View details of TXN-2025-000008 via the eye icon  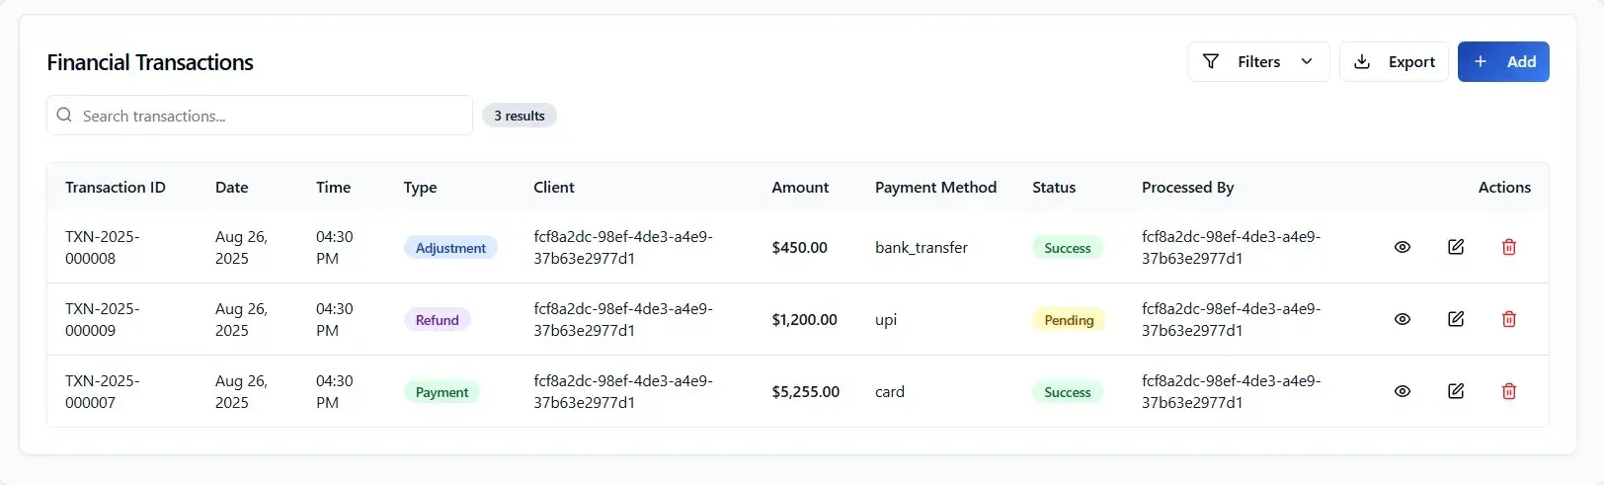coord(1403,247)
